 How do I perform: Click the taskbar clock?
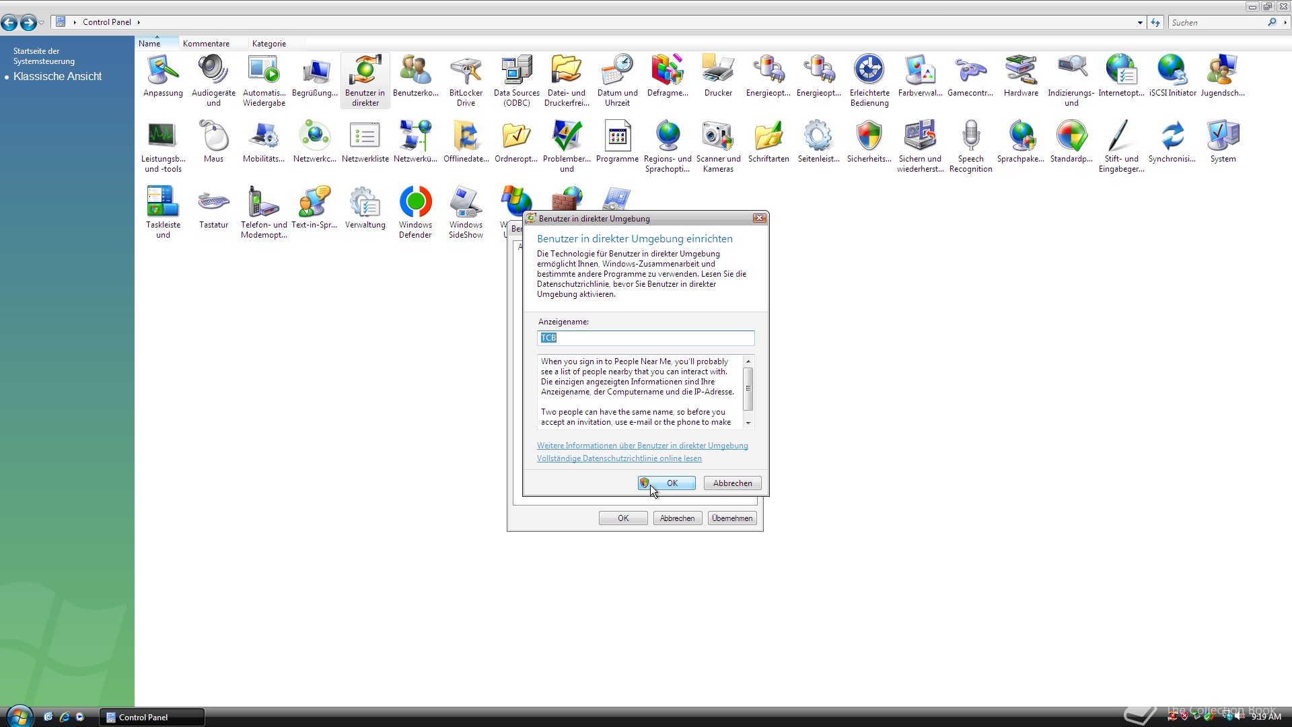pyautogui.click(x=1266, y=718)
